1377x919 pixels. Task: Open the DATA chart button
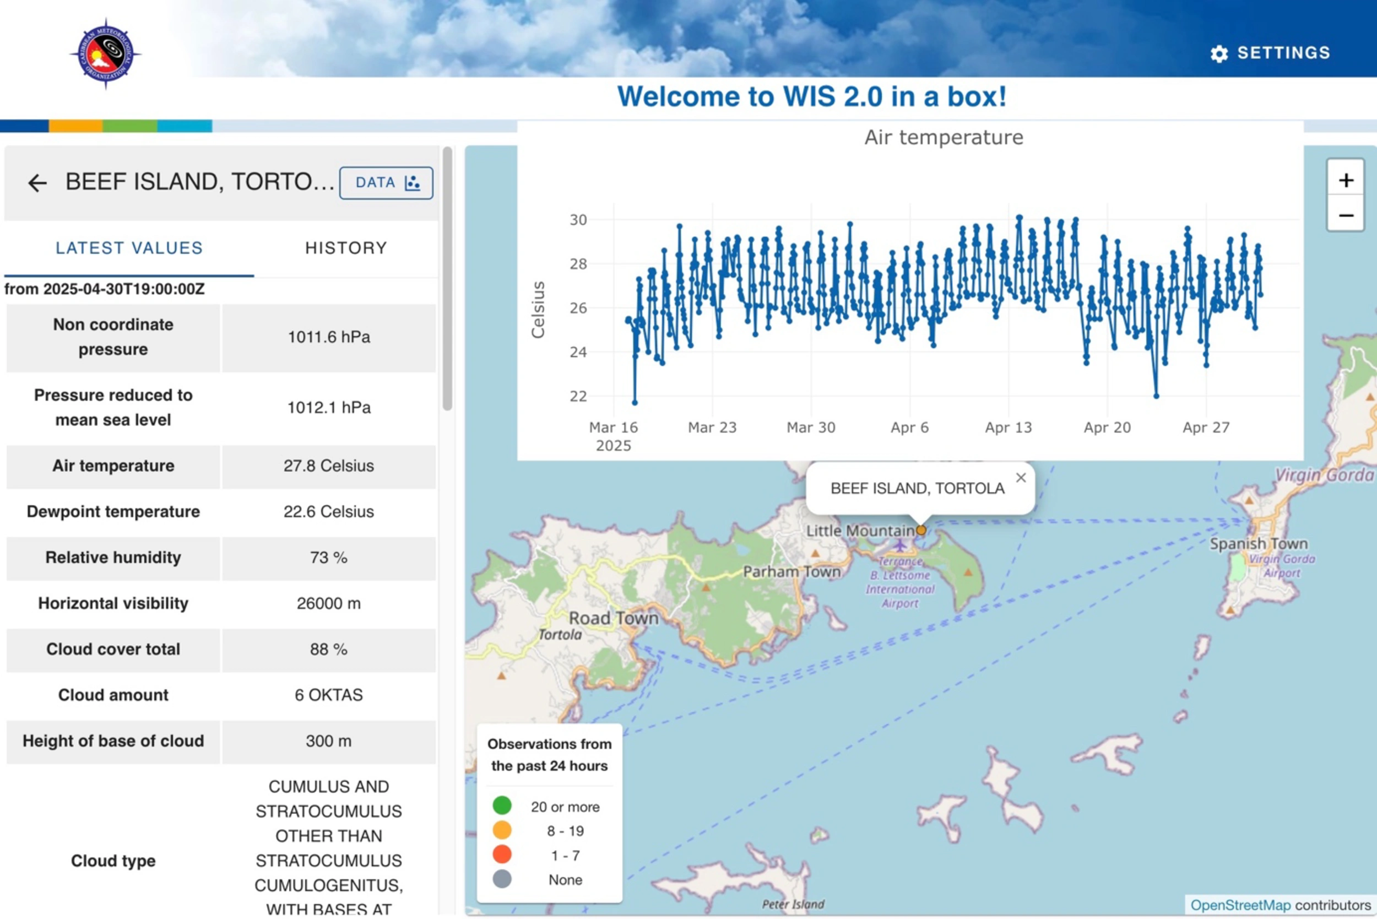(386, 183)
